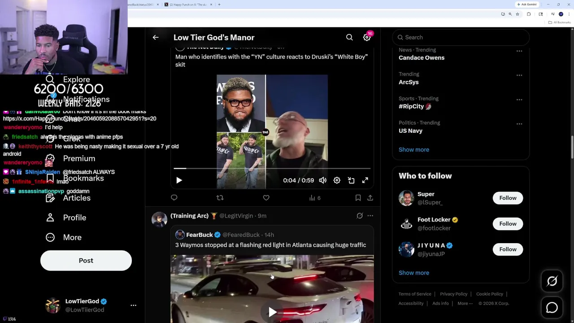
Task: Seek on the Druski video progress bar
Action: [x=272, y=168]
